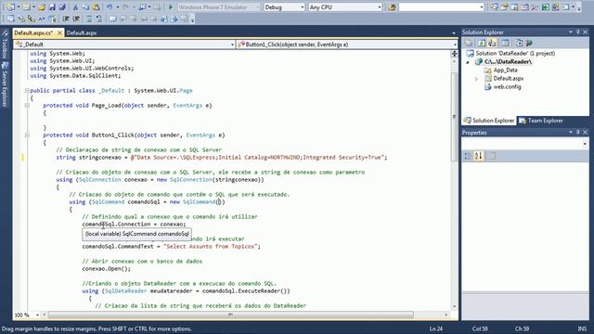The width and height of the screenshot is (594, 334).
Task: Switch to the Default.aspx editor tab
Action: pyautogui.click(x=82, y=33)
